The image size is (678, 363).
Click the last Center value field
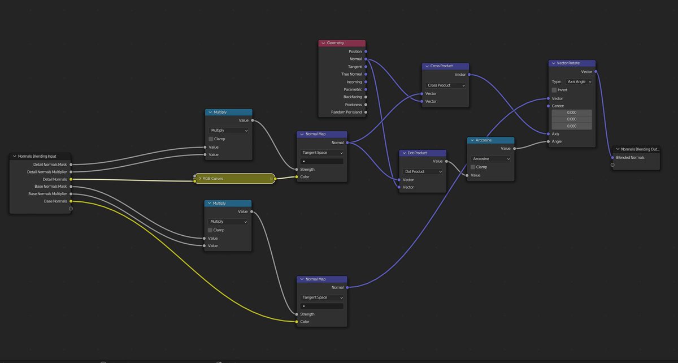[x=572, y=126]
